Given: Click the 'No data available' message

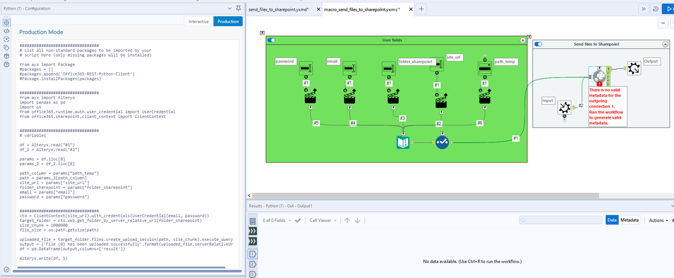Looking at the screenshot, I should click(x=472, y=261).
